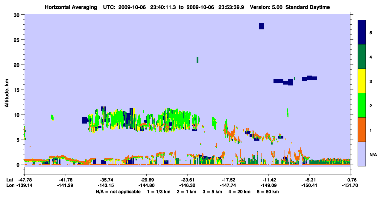Click the longitude value '-146.32'
This screenshot has height=200, width=389.
187,185
